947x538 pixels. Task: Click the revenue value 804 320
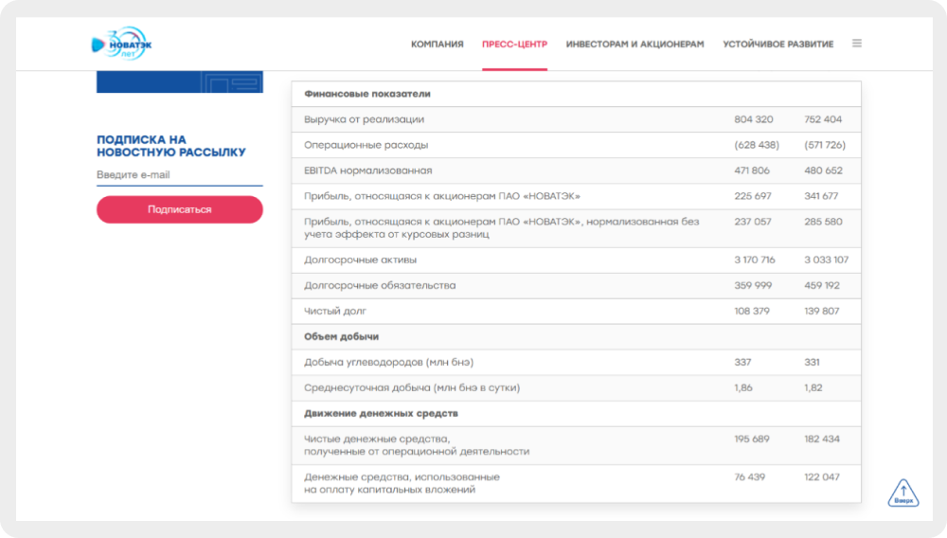(753, 120)
